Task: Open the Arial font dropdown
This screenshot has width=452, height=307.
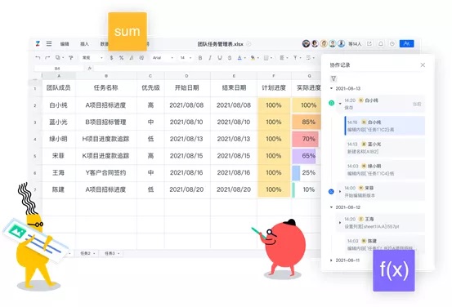Action: coord(163,58)
